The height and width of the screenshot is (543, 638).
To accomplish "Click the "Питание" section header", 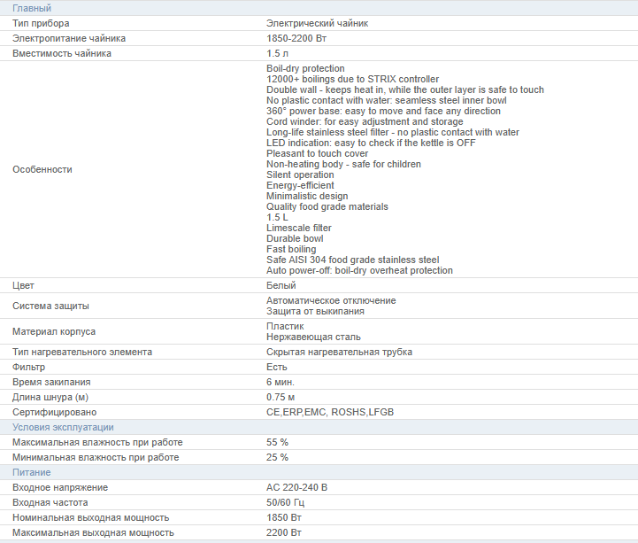I will click(x=31, y=472).
